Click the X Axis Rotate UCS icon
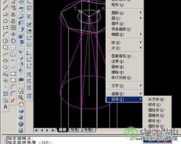Screen dimensions: 181x144 [29, 75]
